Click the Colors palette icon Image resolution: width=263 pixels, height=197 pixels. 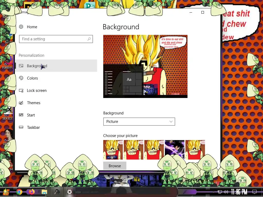point(21,78)
